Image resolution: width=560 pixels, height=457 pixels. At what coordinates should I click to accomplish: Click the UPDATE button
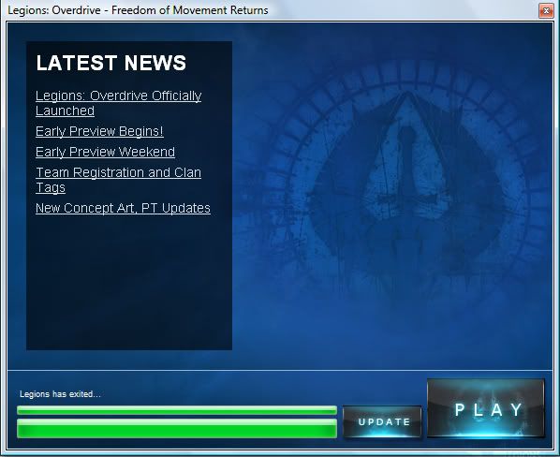pos(382,421)
